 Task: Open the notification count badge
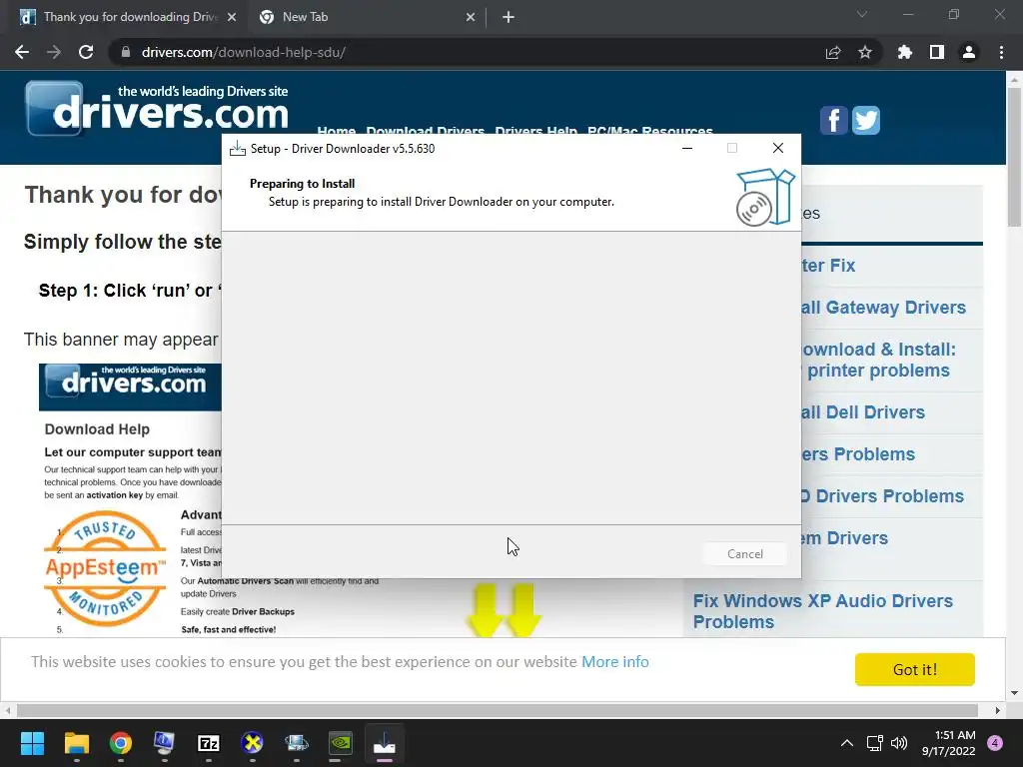coord(995,743)
